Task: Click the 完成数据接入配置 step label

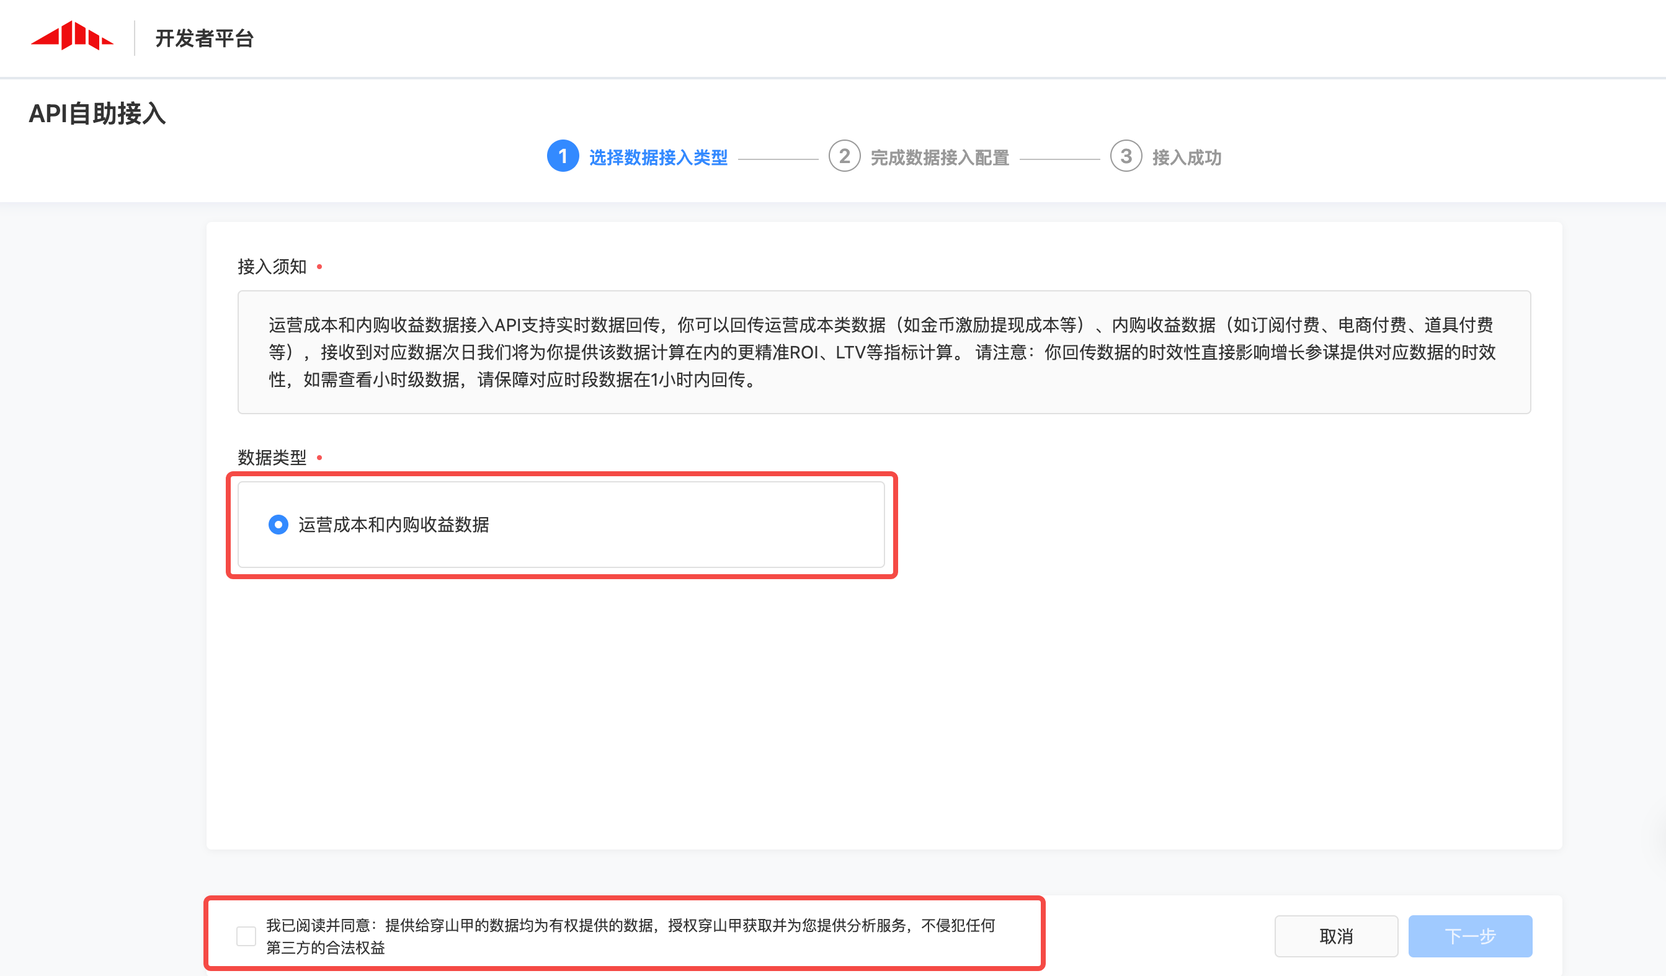Action: [x=940, y=157]
